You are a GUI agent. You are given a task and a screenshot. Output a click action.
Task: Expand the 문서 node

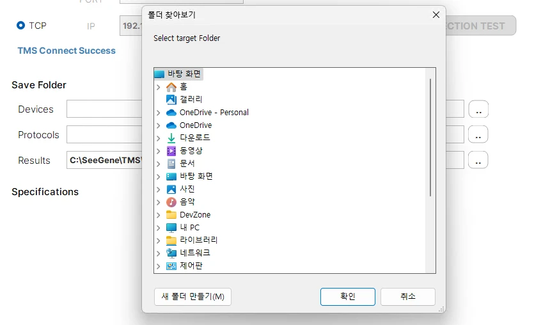(x=159, y=164)
